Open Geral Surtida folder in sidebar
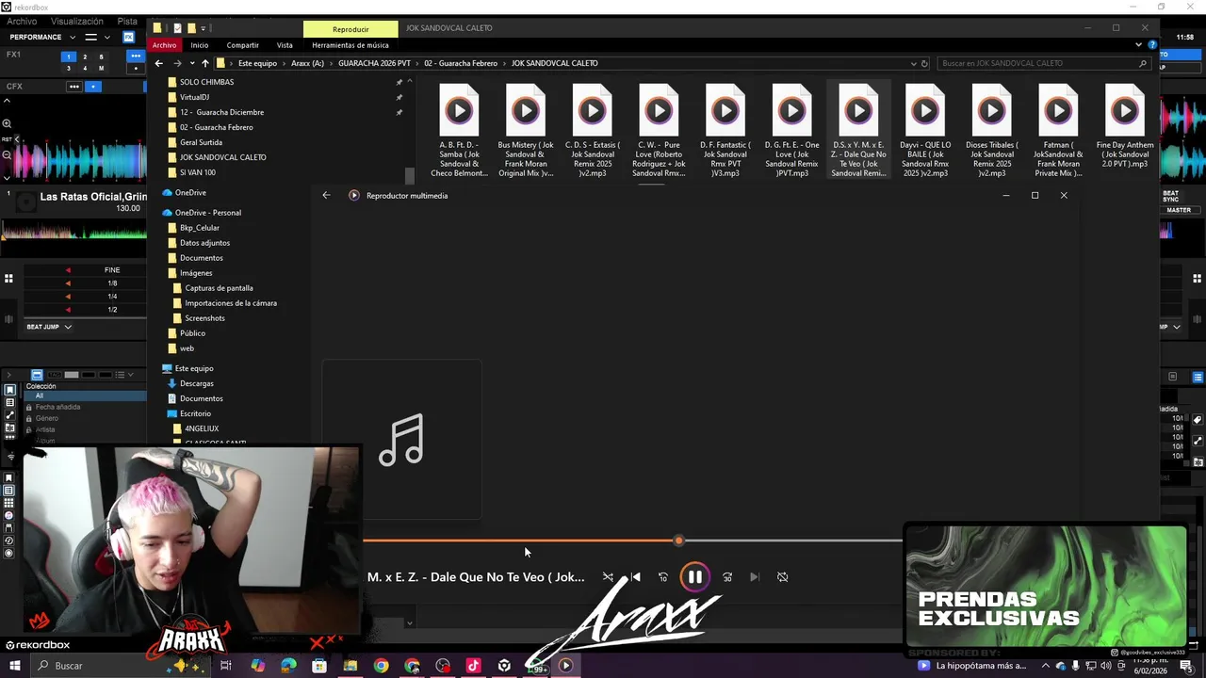The image size is (1206, 678). (x=201, y=142)
